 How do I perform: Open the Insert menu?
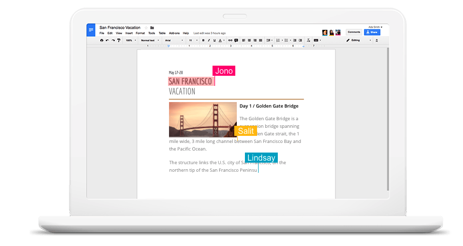coord(129,33)
